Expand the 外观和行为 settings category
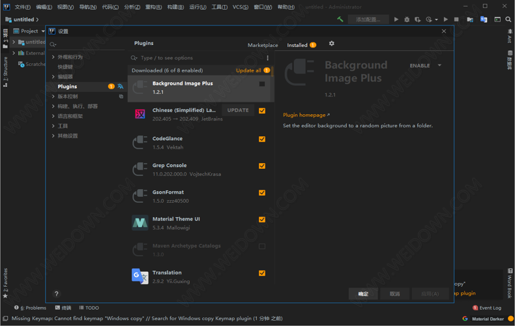This screenshot has height=326, width=515. [53, 57]
